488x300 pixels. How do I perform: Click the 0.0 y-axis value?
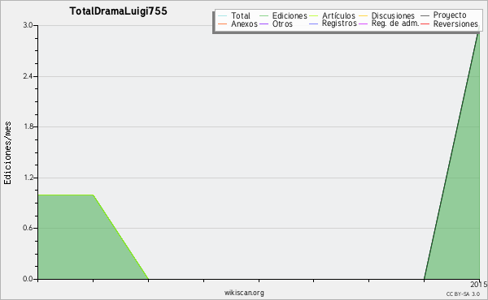(28, 279)
